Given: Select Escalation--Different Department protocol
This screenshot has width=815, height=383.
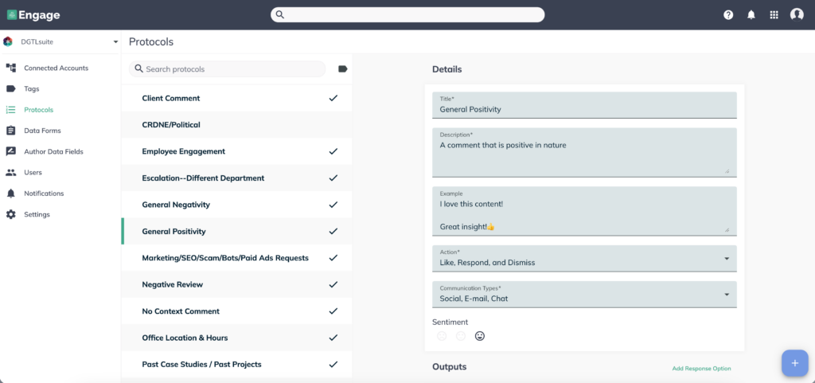Looking at the screenshot, I should coord(236,178).
